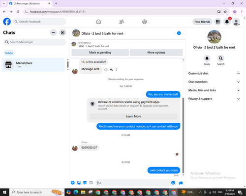
Task: Start a new message with compose icon
Action: click(62, 32)
